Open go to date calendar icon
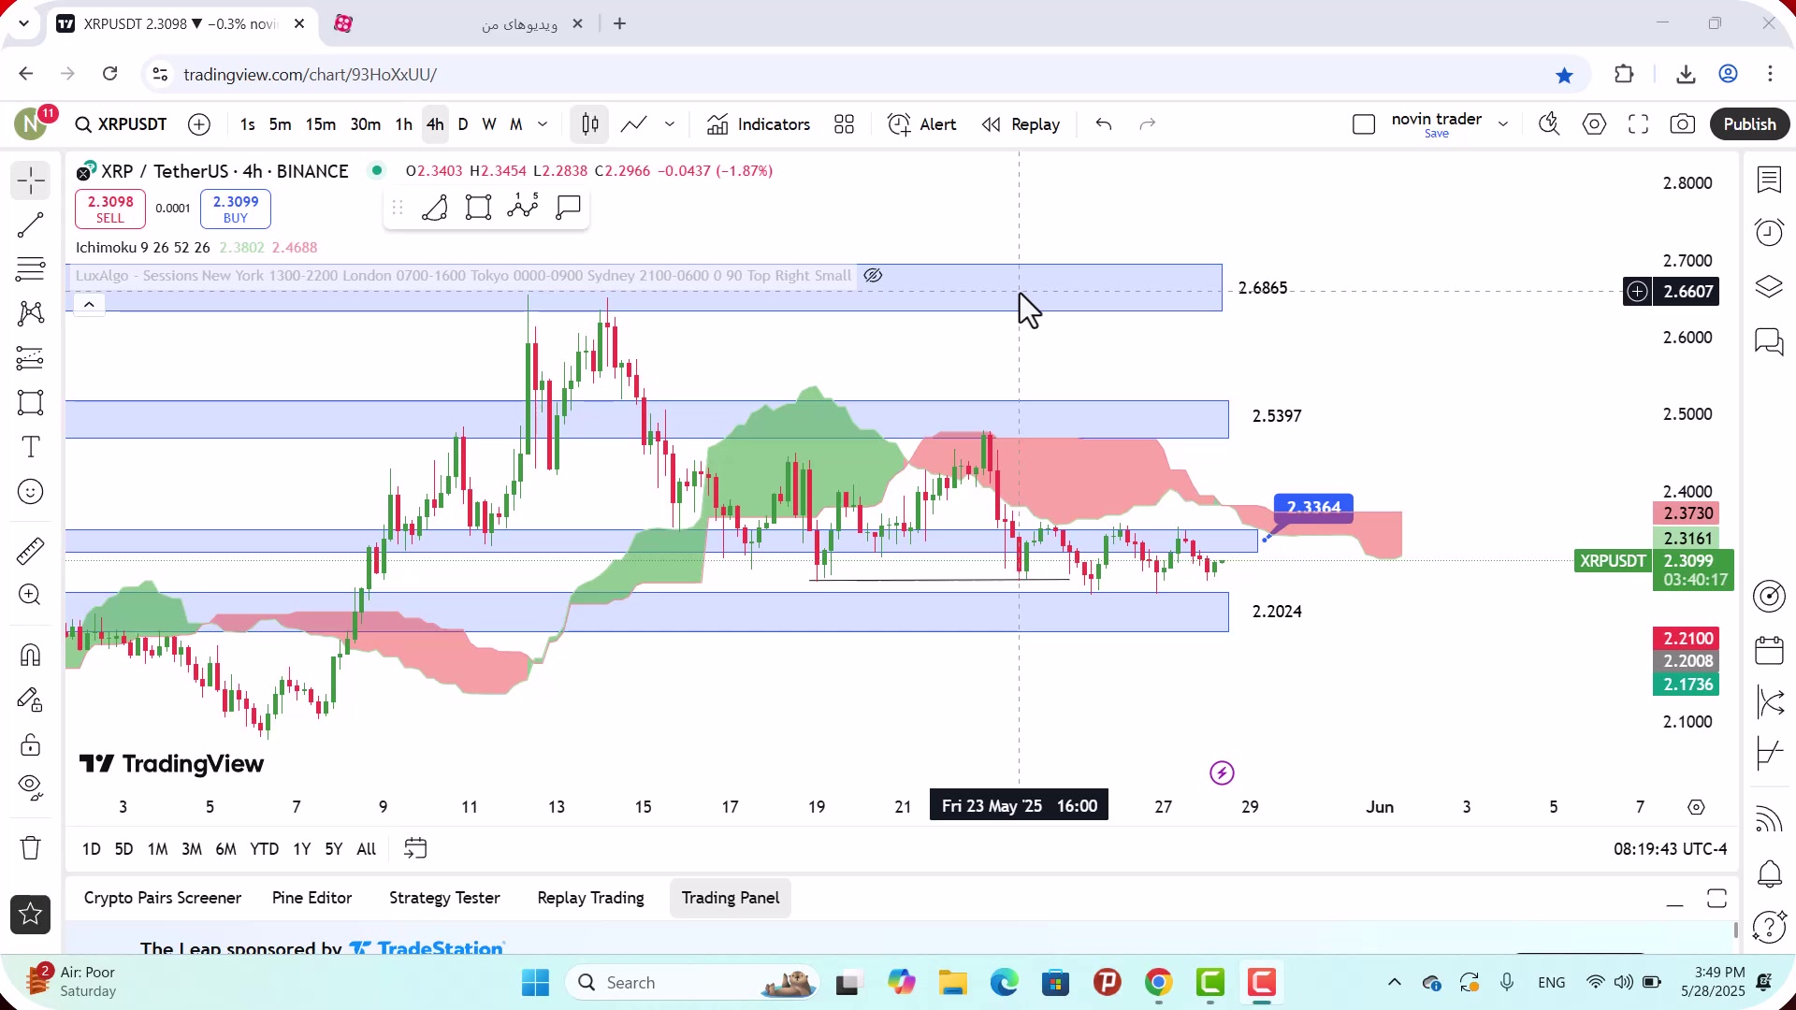This screenshot has width=1796, height=1010. point(415,849)
